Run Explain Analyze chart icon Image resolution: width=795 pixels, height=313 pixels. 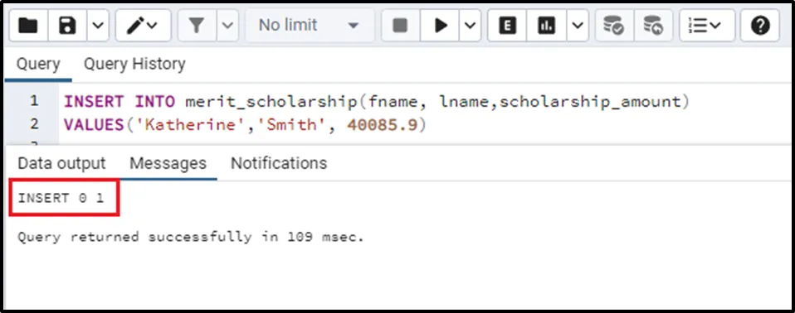[x=546, y=26]
